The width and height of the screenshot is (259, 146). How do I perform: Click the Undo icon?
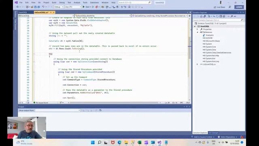tap(43, 7)
